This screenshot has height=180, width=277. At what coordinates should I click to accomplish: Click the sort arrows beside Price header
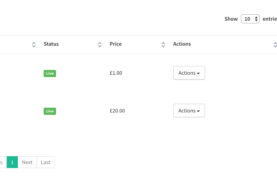163,45
